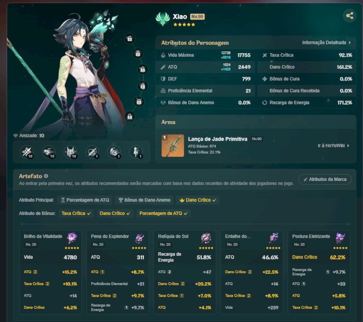The height and width of the screenshot is (322, 363).
Task: Click Postura Eletrizante's 62.2% Dano Crítico value
Action: pyautogui.click(x=338, y=257)
